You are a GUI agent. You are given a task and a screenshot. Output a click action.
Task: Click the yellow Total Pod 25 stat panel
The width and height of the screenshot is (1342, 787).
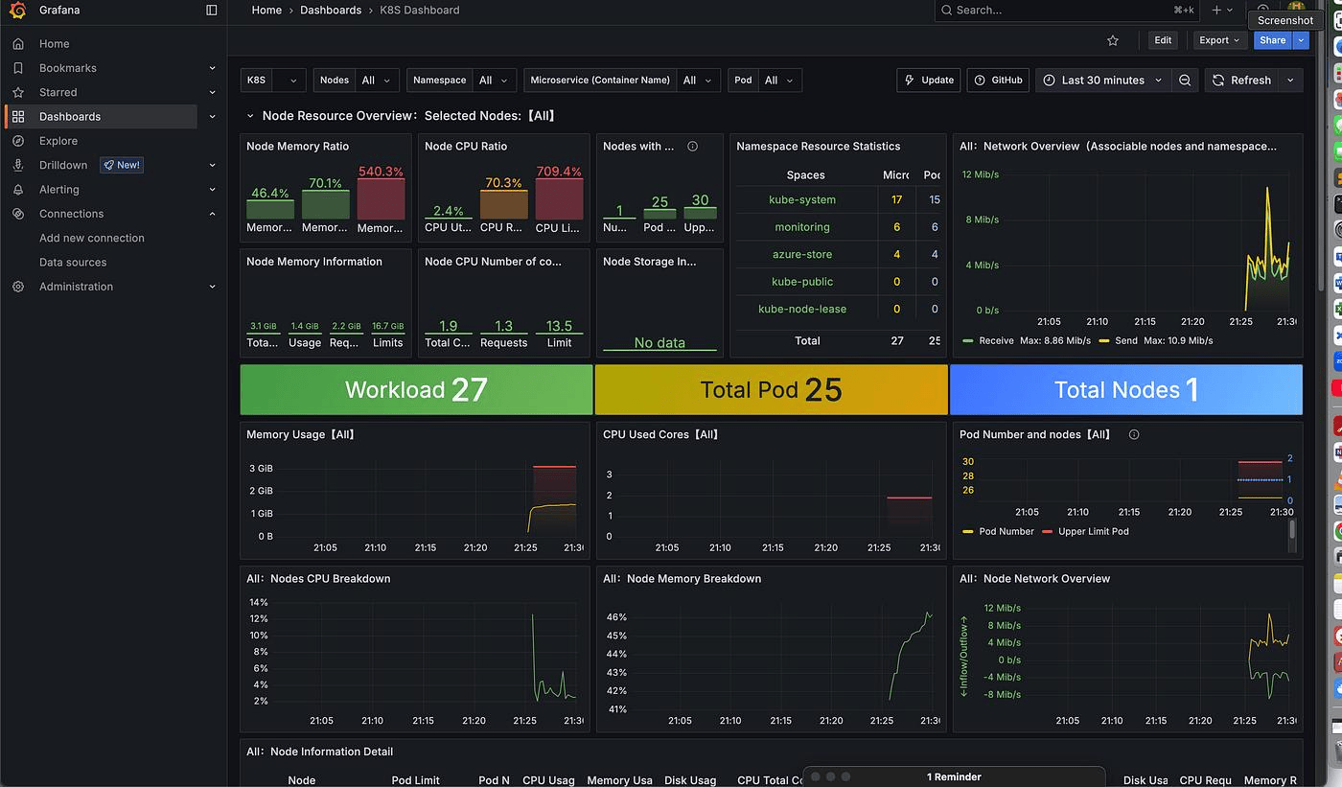click(x=771, y=389)
